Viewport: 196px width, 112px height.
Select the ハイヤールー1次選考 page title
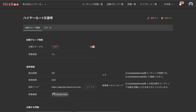(38, 18)
